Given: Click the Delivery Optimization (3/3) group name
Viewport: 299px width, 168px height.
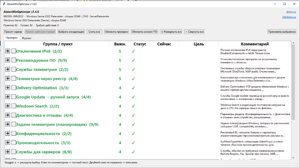Looking at the screenshot, I should click(42, 88).
